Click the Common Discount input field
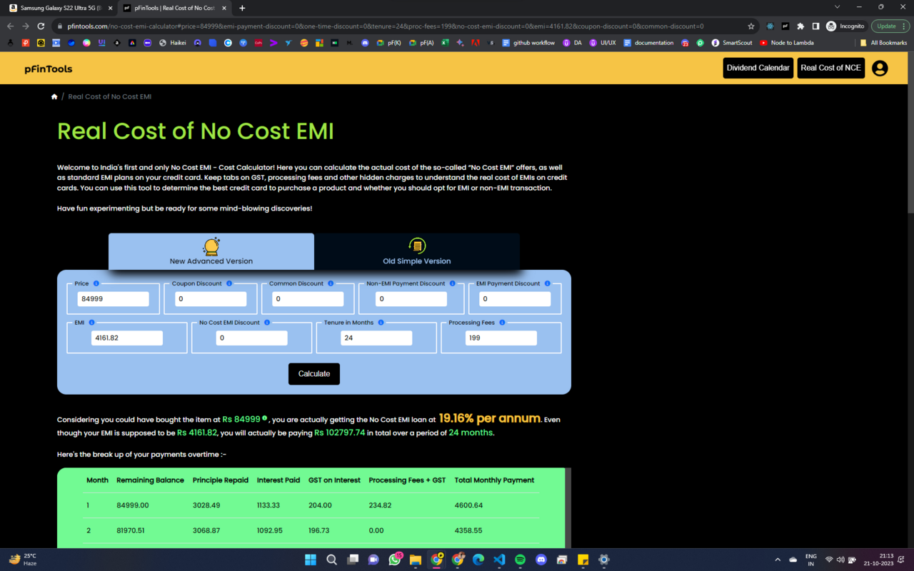 click(x=308, y=299)
